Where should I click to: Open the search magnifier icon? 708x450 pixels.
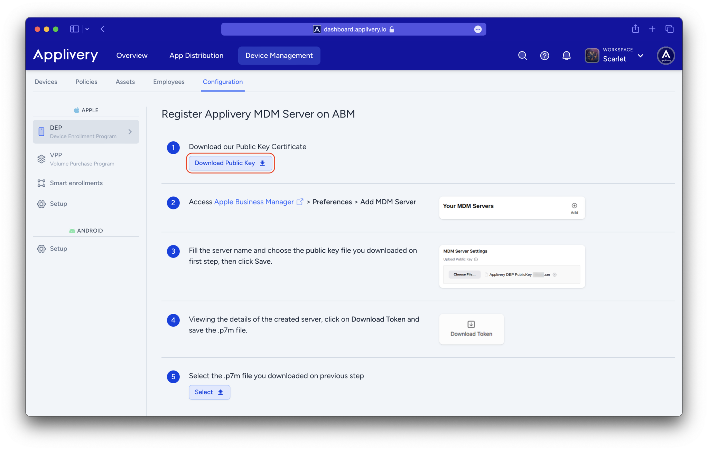point(522,56)
